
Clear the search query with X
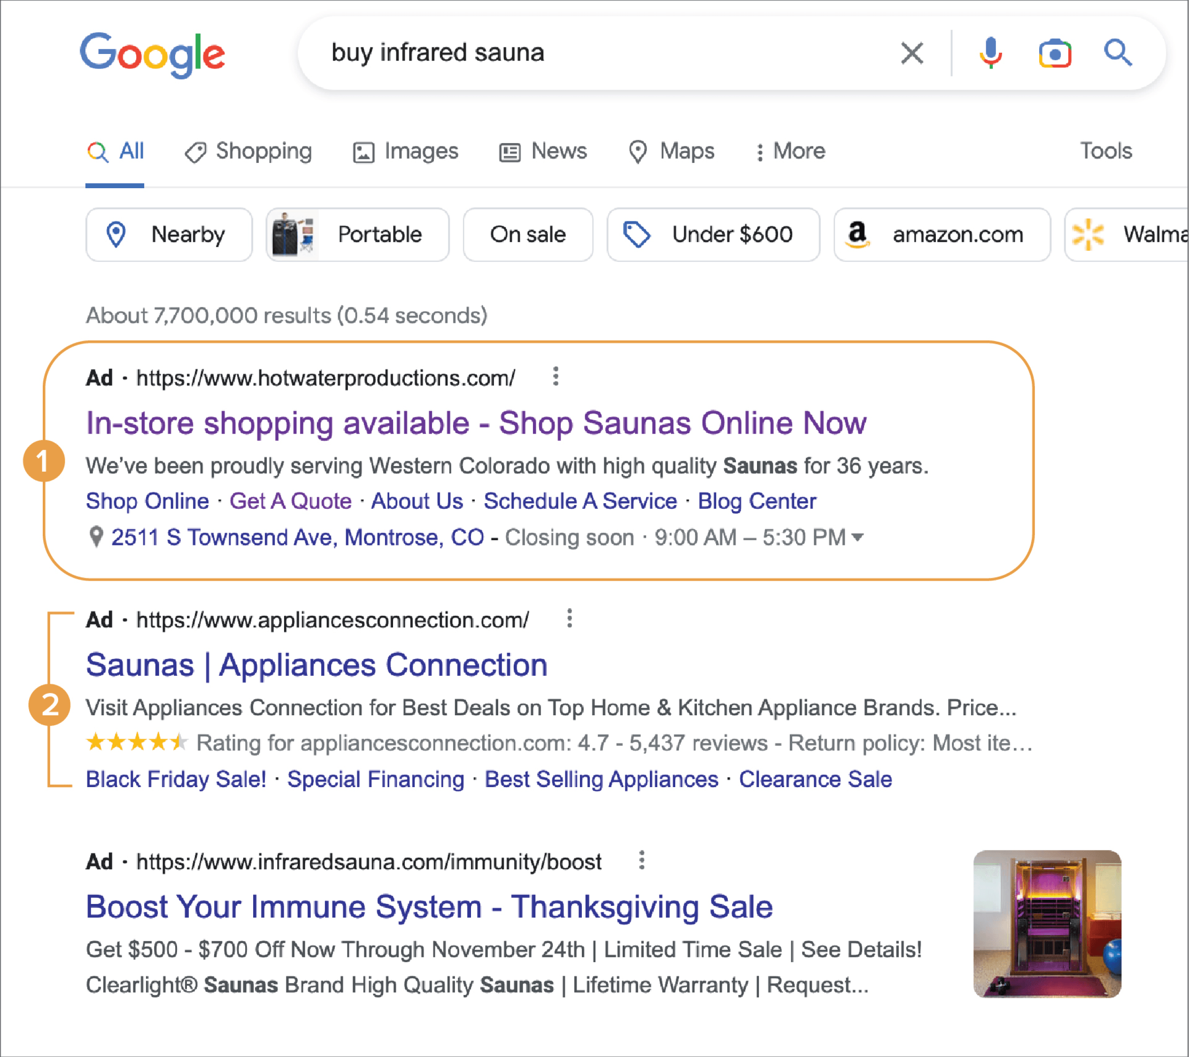point(911,54)
